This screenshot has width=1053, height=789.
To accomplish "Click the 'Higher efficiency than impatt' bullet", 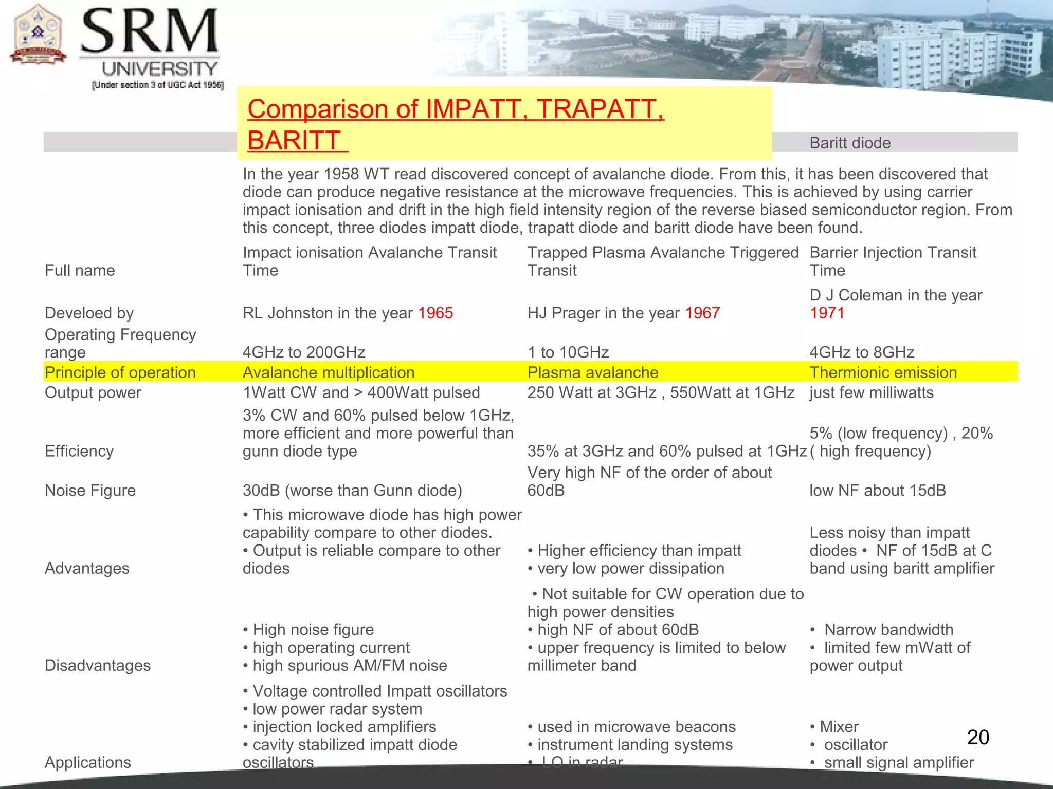I will pos(634,551).
